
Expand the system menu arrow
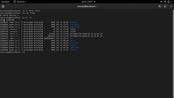point(172,2)
